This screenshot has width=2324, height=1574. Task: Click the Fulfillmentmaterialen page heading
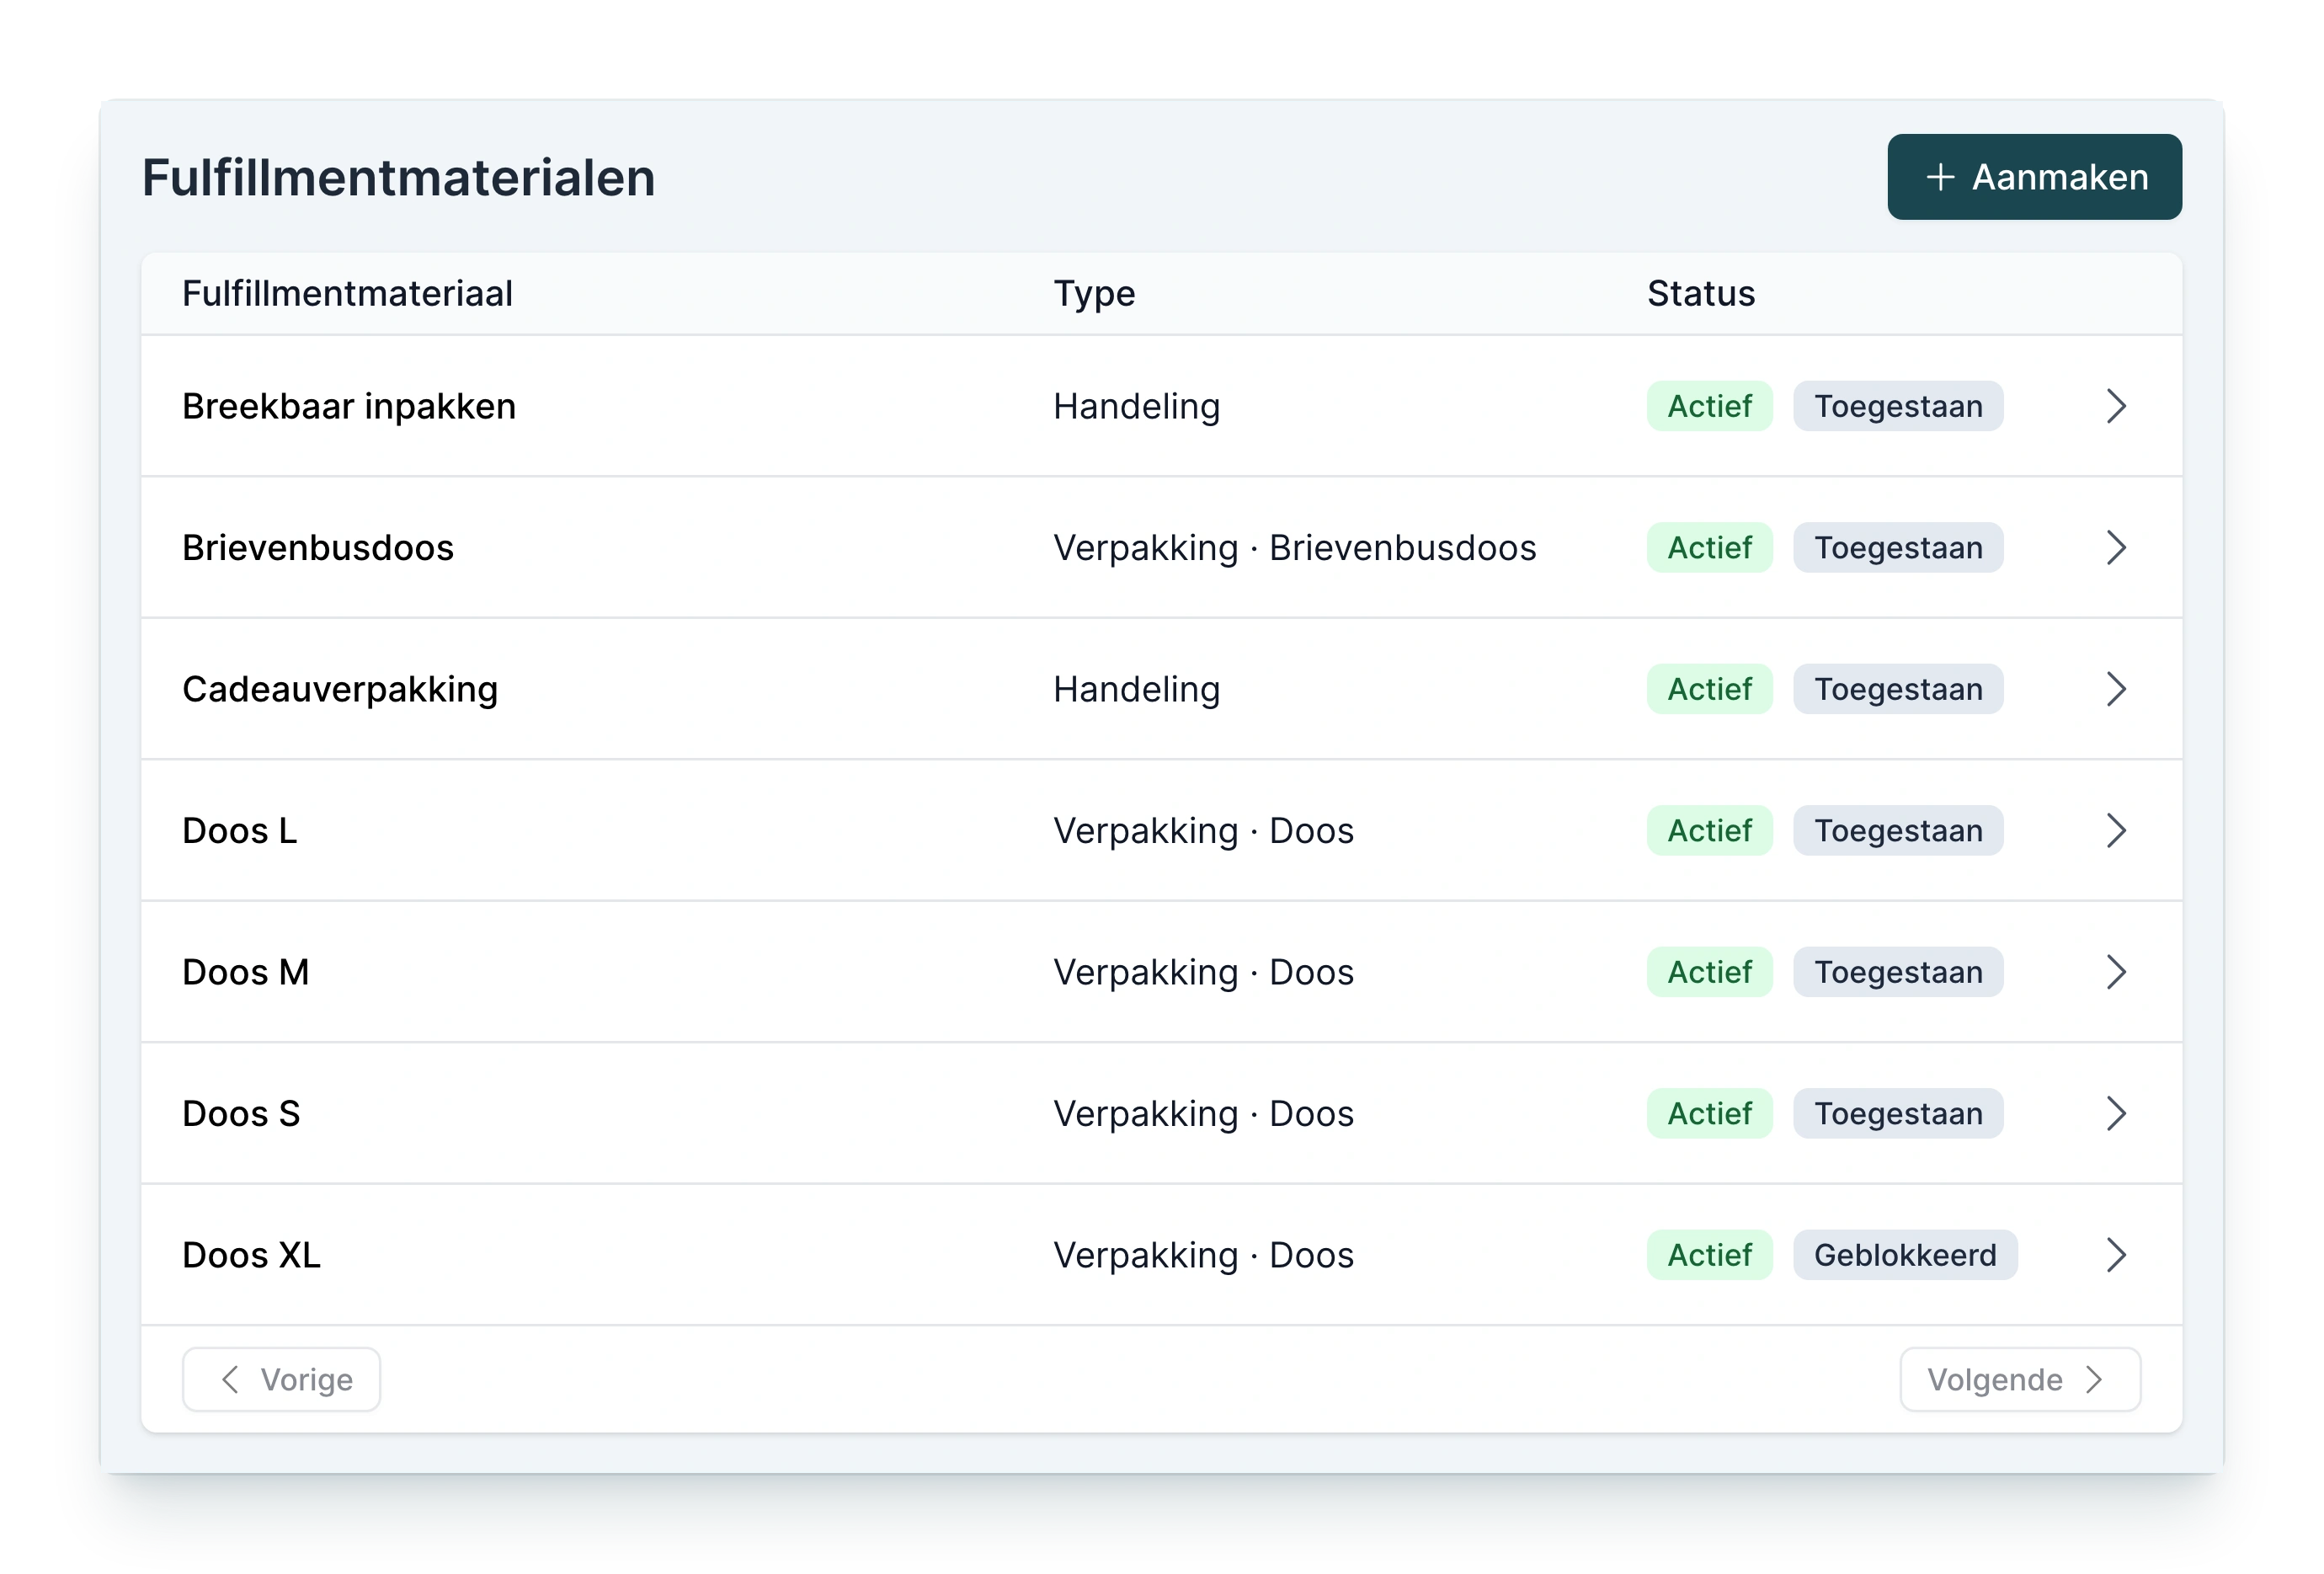[398, 177]
